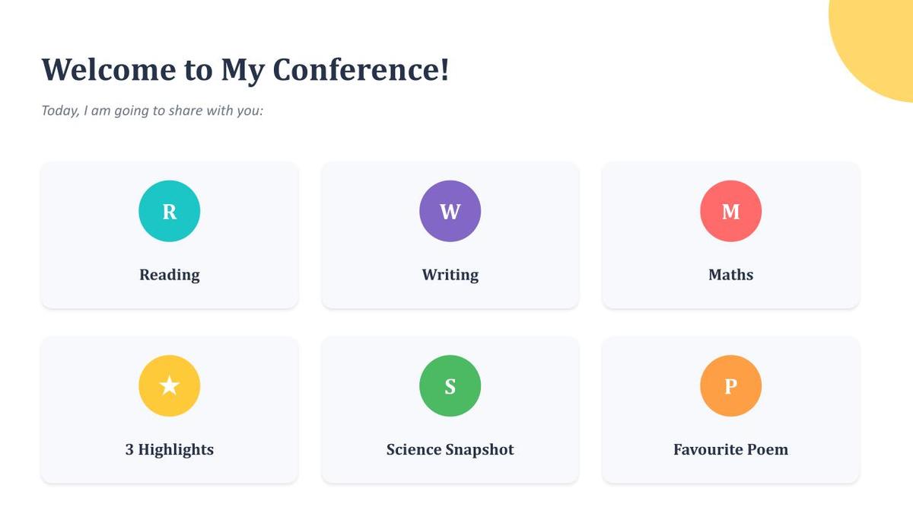Click the yellow star circle icon
The image size is (913, 514).
coord(169,385)
